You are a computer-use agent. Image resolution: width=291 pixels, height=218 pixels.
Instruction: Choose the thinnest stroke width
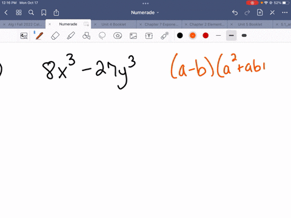(218, 36)
